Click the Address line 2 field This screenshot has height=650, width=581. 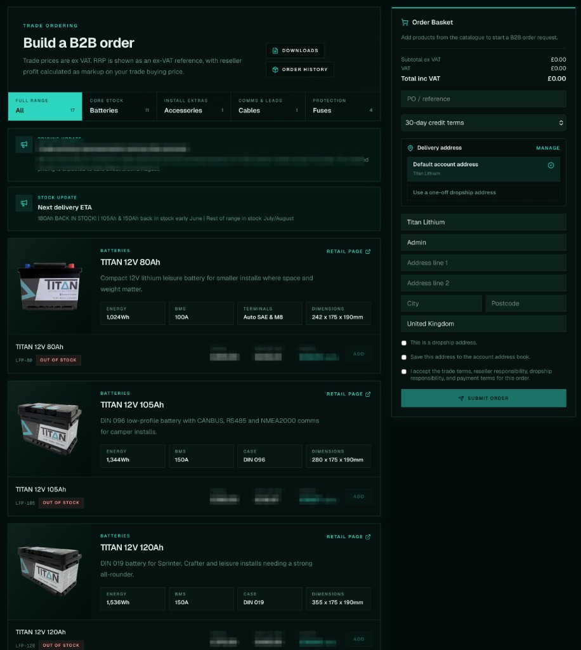coord(483,283)
